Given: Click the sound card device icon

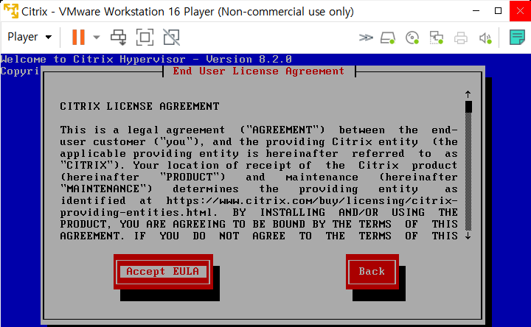Looking at the screenshot, I should pyautogui.click(x=485, y=38).
